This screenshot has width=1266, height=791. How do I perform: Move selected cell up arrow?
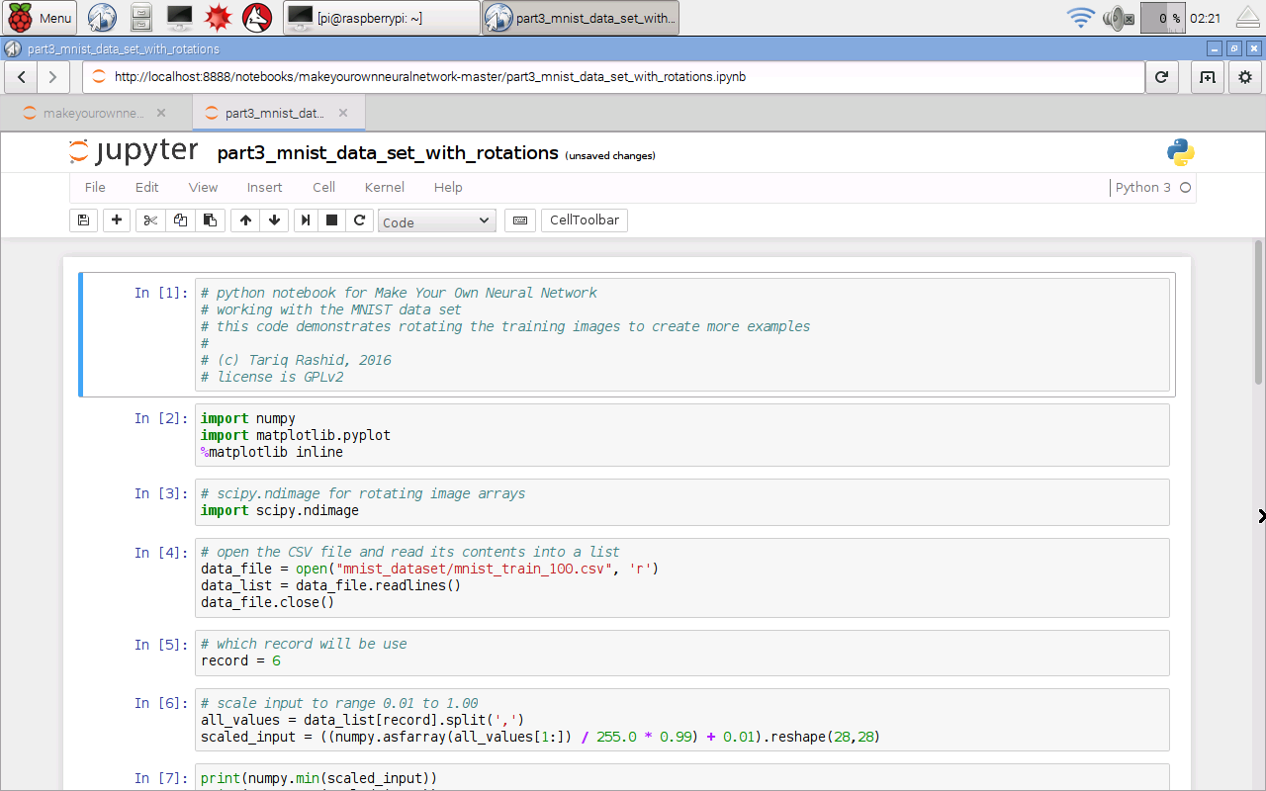coord(245,220)
